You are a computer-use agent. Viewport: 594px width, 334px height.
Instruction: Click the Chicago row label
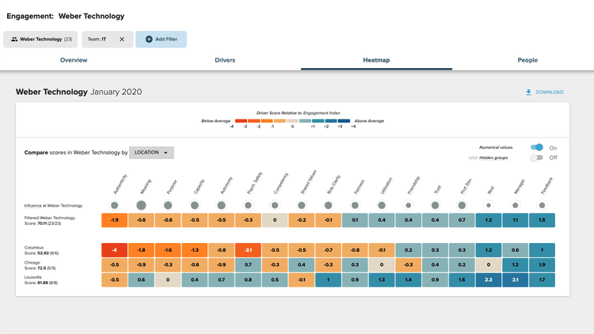pos(40,265)
